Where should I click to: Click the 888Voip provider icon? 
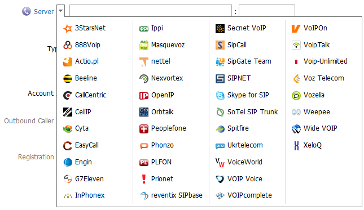coord(68,45)
